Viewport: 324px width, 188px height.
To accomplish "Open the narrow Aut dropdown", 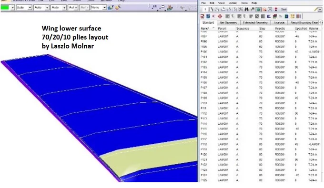I will [x=76, y=8].
